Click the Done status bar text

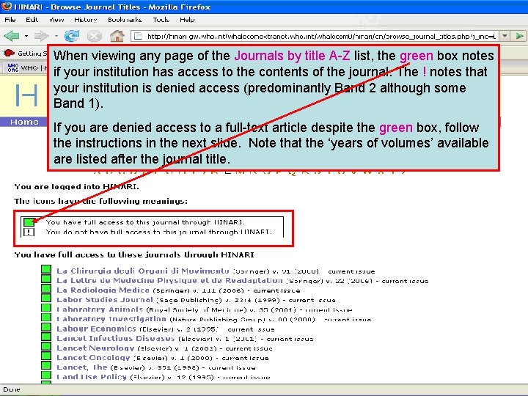pos(12,389)
